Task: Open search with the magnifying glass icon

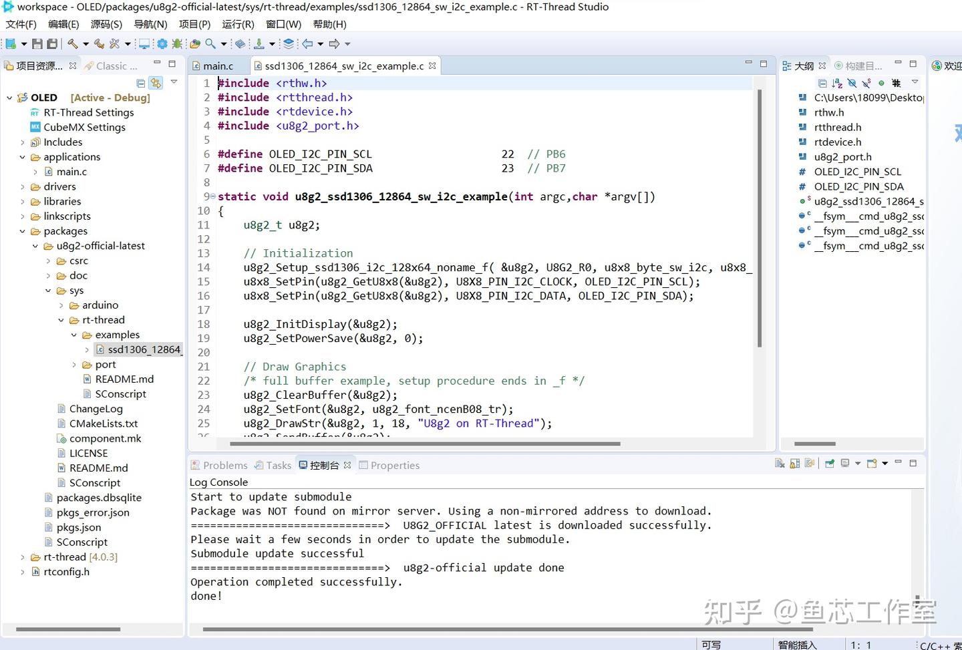Action: coord(208,43)
